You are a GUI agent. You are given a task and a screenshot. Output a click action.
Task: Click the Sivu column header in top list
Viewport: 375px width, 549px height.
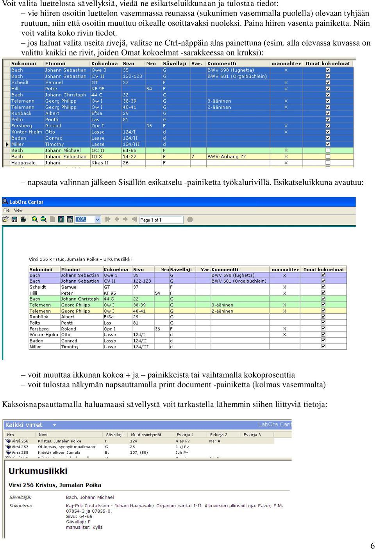pyautogui.click(x=133, y=63)
